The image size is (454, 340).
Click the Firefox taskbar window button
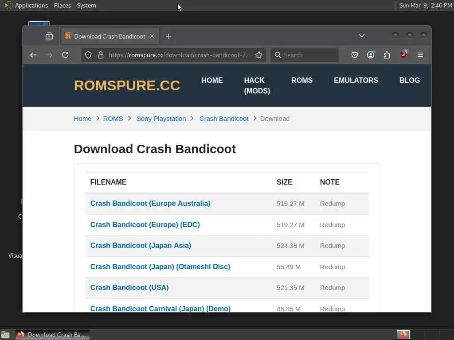(x=52, y=335)
